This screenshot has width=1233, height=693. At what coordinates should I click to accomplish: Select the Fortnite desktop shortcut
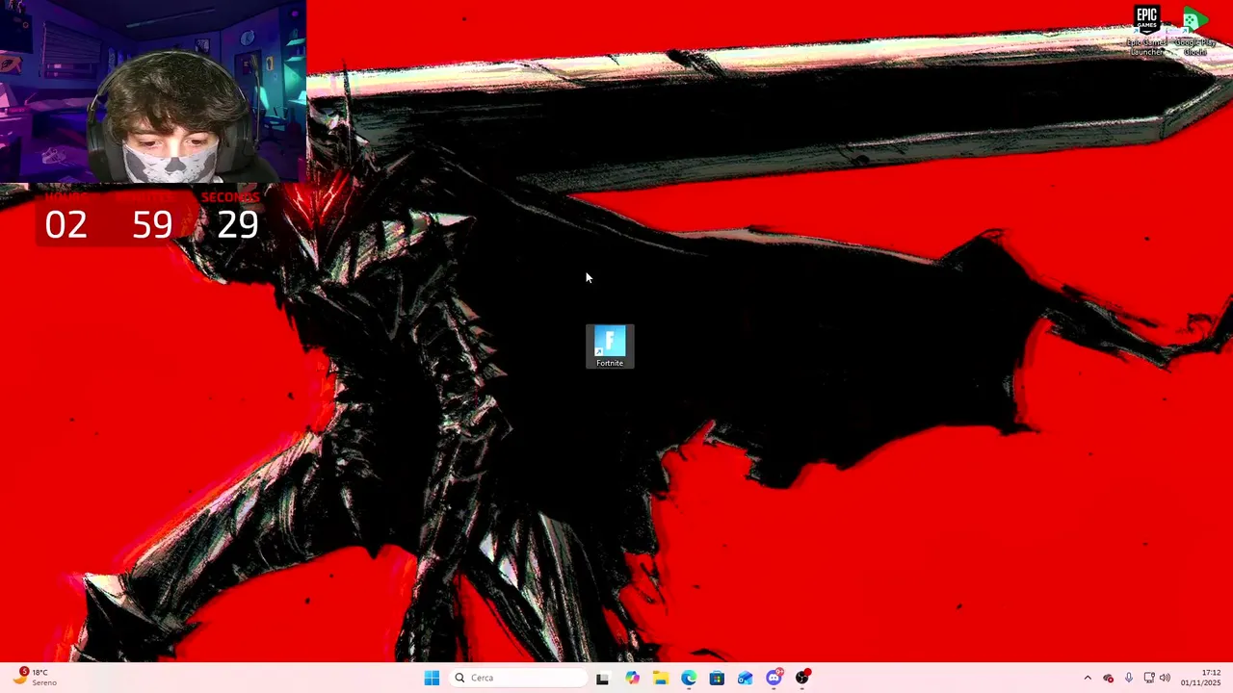[610, 346]
